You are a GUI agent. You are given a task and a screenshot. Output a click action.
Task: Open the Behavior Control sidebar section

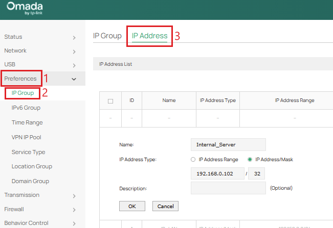coord(26,223)
